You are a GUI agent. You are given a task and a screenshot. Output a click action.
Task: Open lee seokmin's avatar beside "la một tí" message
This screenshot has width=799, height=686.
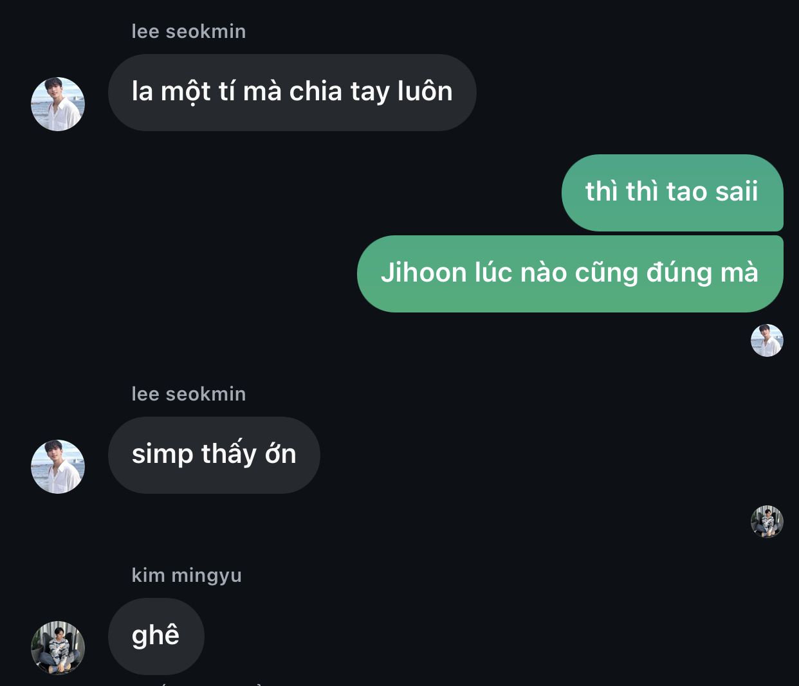coord(58,104)
